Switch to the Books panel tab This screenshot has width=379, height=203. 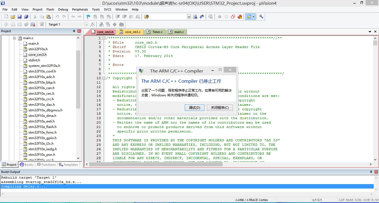pos(27,164)
